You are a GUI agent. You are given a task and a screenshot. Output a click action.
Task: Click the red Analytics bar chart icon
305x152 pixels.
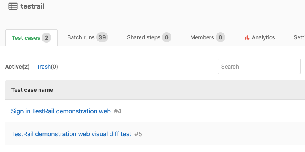tap(247, 38)
